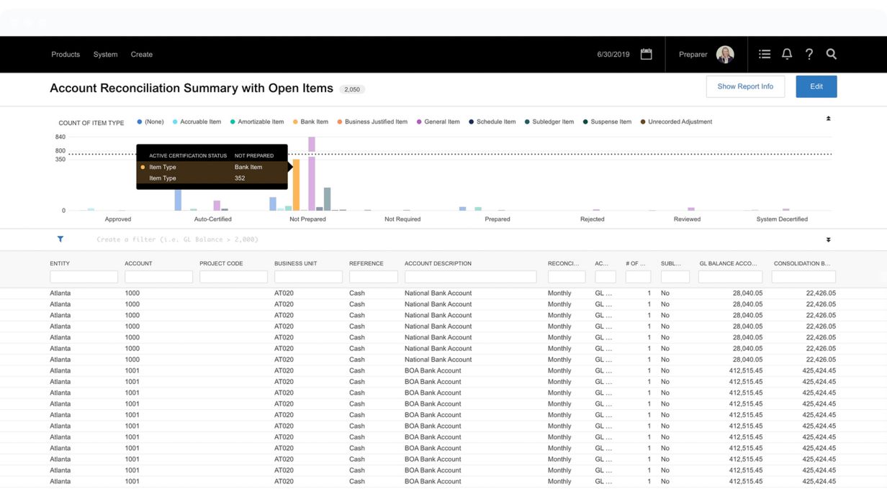
Task: Open search with magnifying glass icon
Action: 832,55
